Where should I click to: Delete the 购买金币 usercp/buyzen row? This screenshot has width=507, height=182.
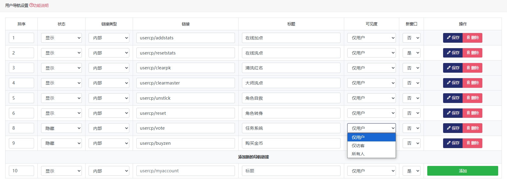click(x=473, y=143)
